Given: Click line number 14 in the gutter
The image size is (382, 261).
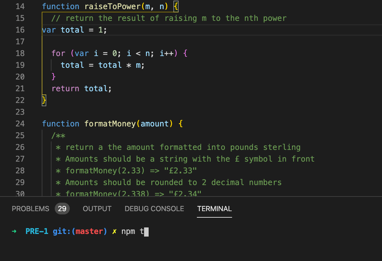Looking at the screenshot, I should pyautogui.click(x=20, y=6).
